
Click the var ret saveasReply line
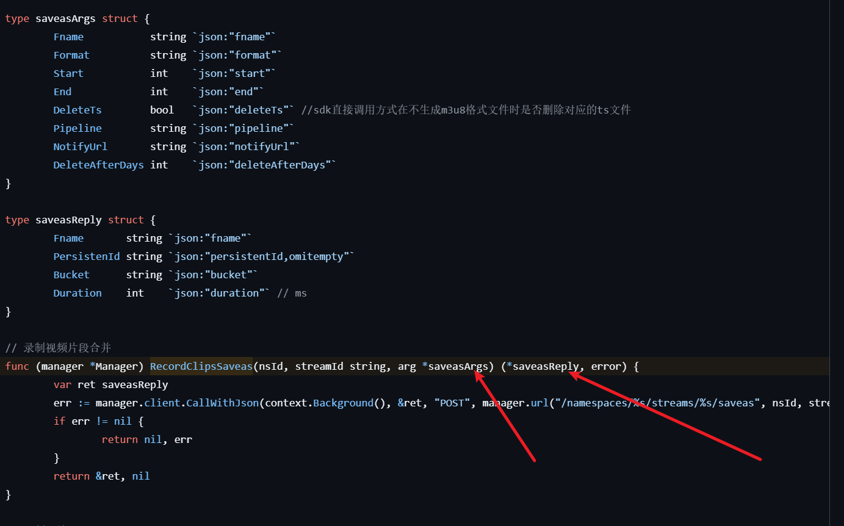[110, 384]
